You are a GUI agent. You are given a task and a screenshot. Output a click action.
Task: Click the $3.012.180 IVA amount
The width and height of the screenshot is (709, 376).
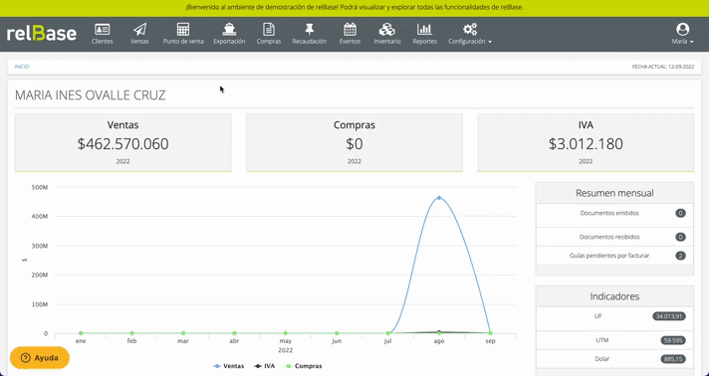[586, 143]
